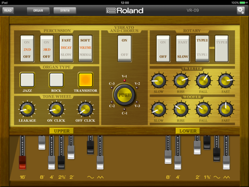The width and height of the screenshot is (249, 187).
Task: Push the yellow PUSH vibrato selector knob
Action: [x=125, y=95]
